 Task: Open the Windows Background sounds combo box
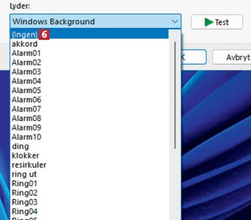[95, 21]
